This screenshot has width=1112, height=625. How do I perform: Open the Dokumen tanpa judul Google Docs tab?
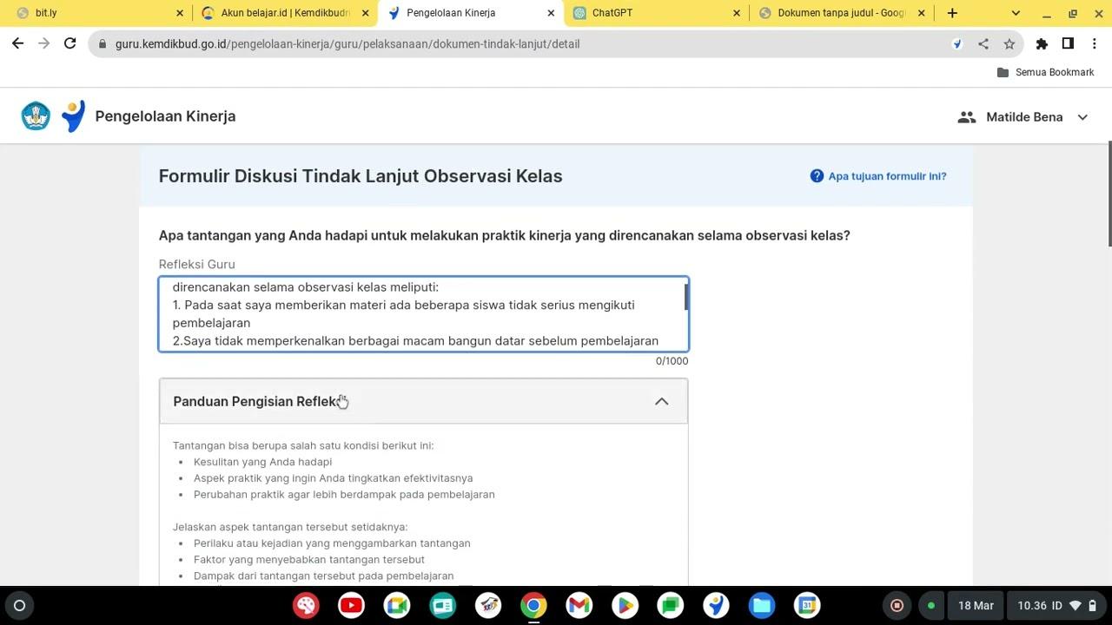click(x=838, y=13)
